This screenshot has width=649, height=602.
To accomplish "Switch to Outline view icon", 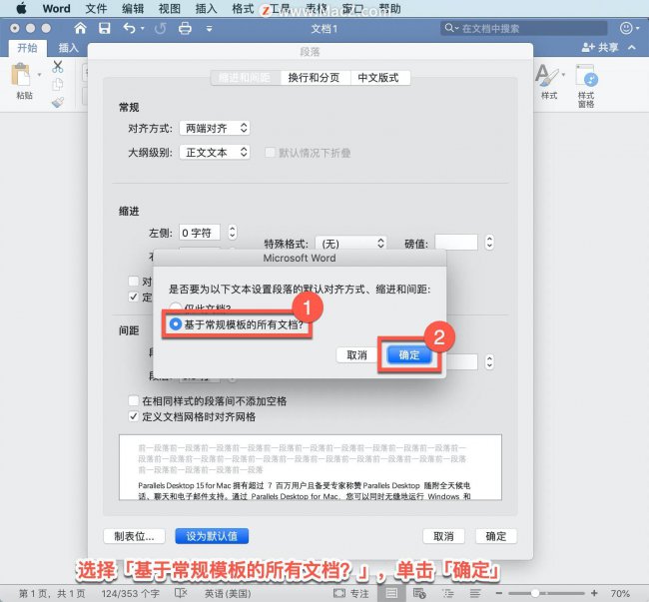I will 448,593.
